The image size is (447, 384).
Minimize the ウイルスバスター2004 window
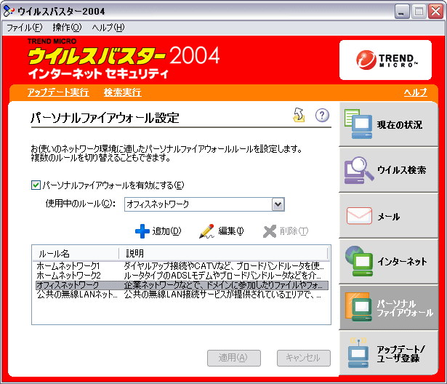point(402,12)
